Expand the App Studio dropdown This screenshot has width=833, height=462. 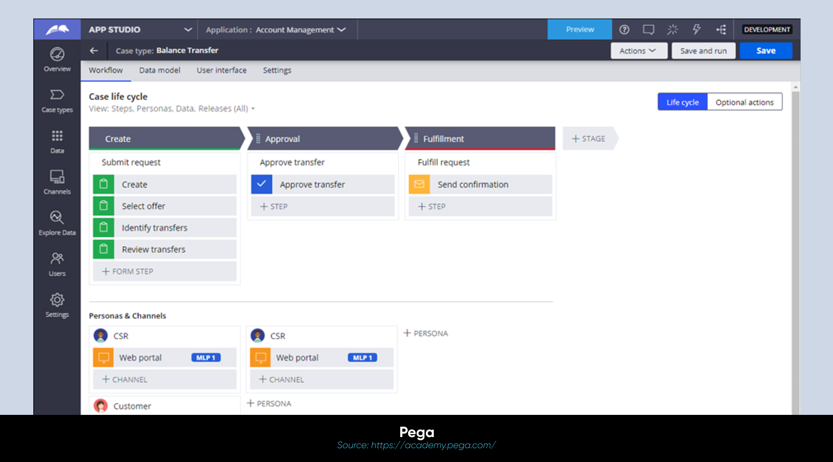pyautogui.click(x=188, y=30)
